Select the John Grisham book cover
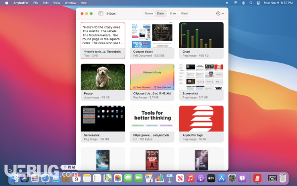Screen dimensions: 297x186 pos(102,160)
